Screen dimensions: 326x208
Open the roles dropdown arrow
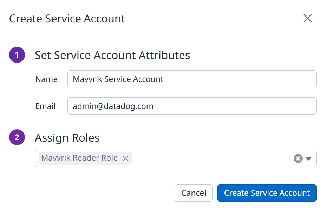(x=308, y=159)
